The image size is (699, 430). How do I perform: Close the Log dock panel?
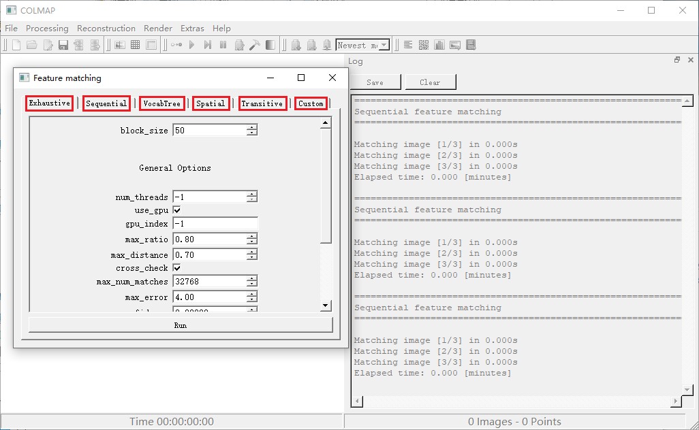691,60
